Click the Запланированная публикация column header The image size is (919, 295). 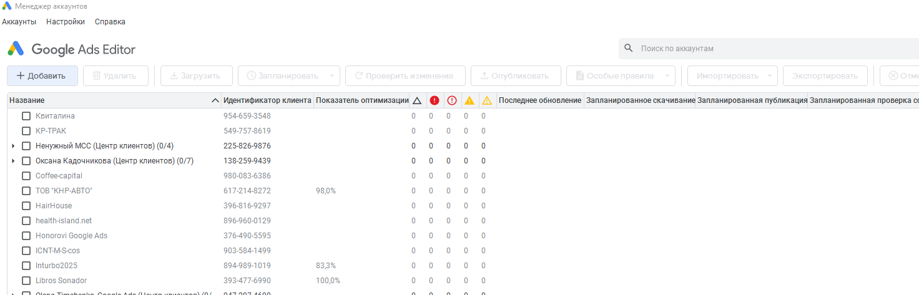coord(752,100)
